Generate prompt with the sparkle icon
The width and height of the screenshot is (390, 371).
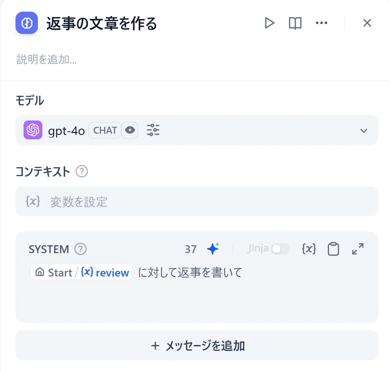click(x=213, y=249)
